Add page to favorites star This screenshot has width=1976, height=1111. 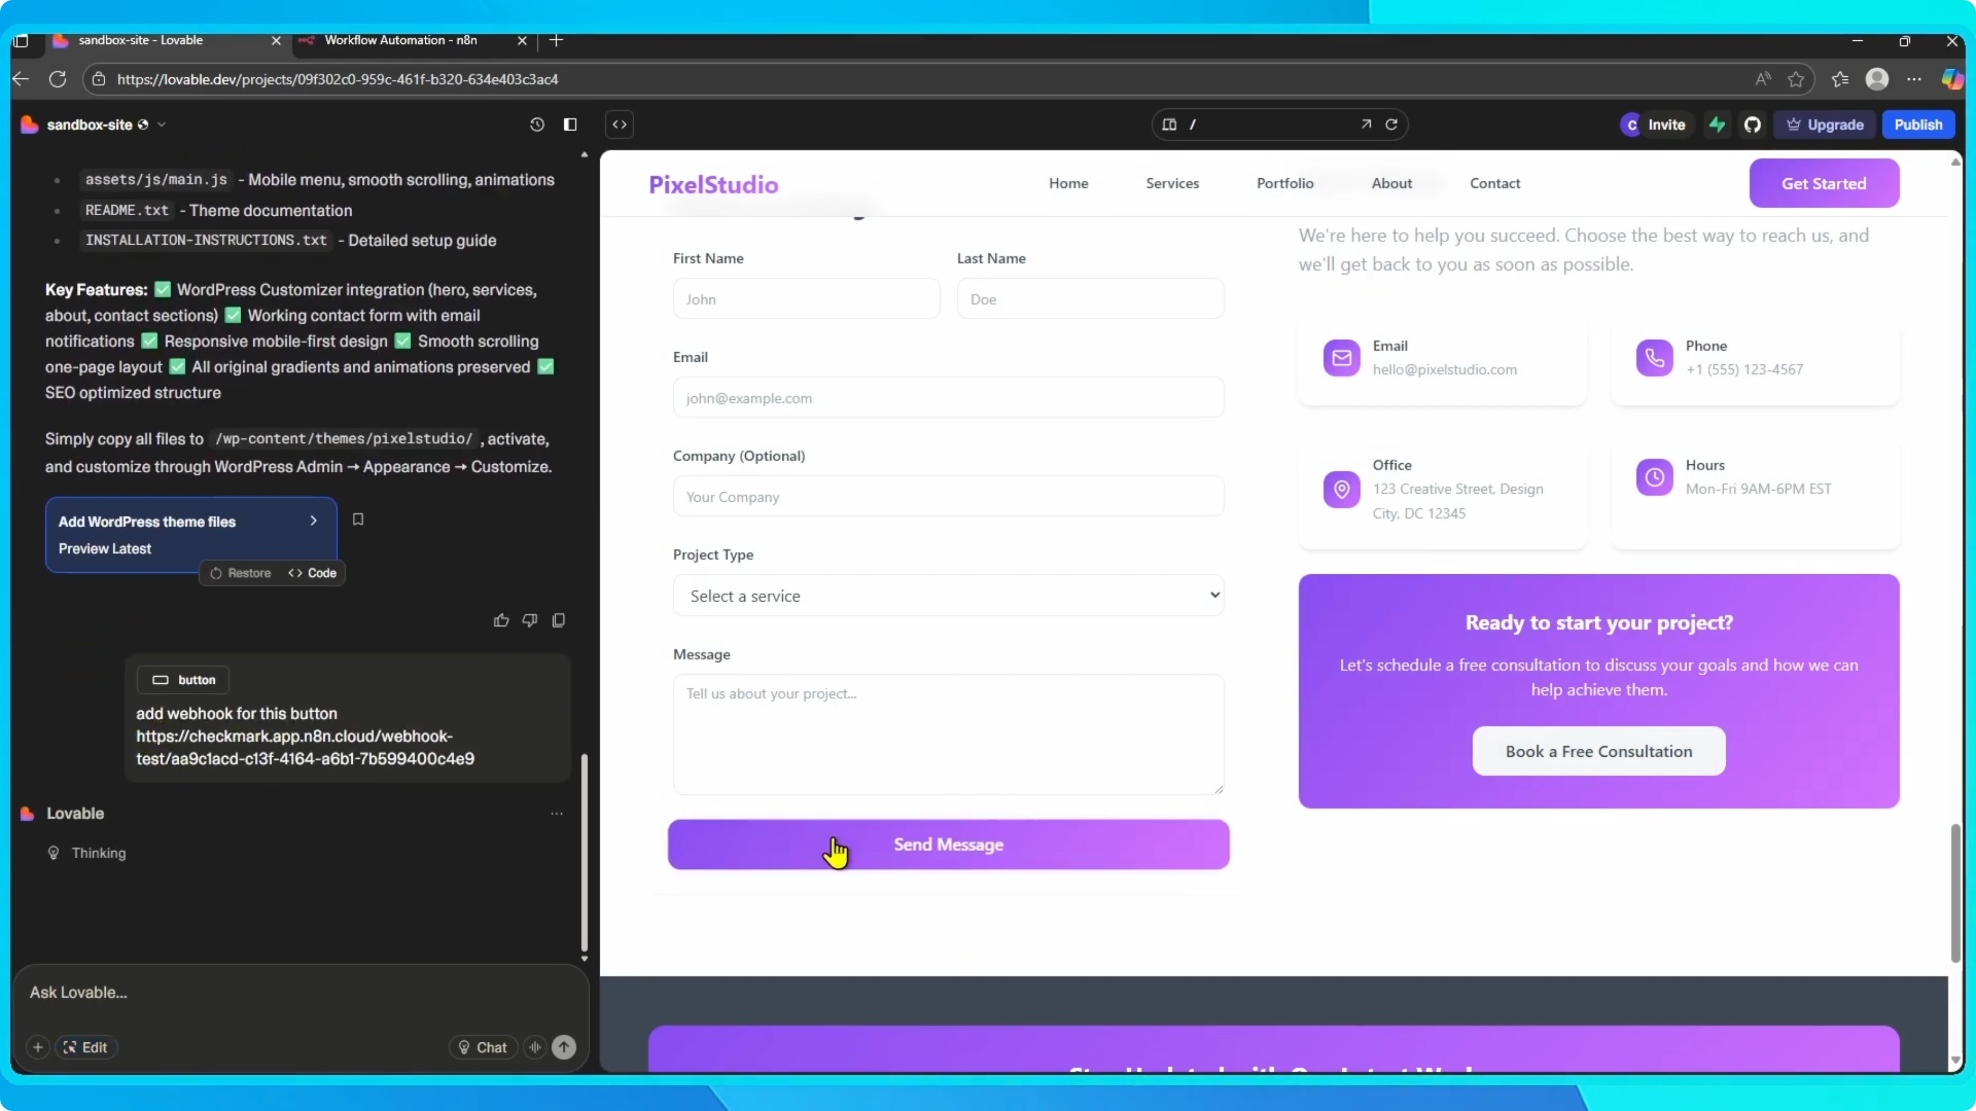pos(1796,79)
